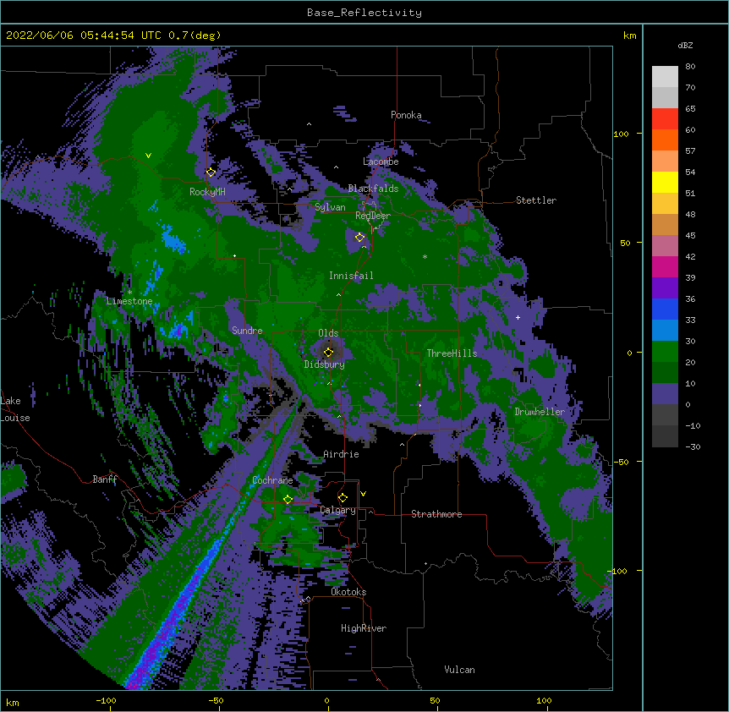Click the HighRiver city label

pos(364,628)
